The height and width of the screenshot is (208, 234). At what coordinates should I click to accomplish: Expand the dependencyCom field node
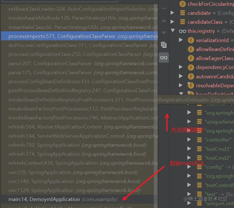click(181, 67)
